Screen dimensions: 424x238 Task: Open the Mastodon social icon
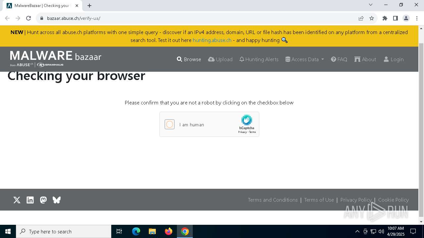[43, 200]
